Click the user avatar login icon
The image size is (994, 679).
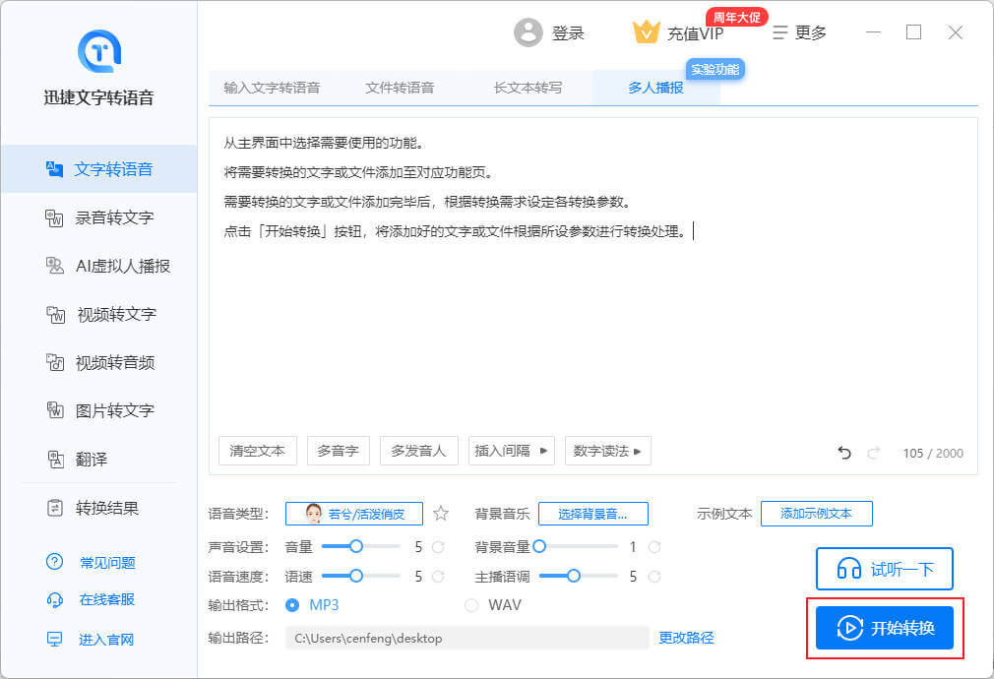[x=528, y=32]
